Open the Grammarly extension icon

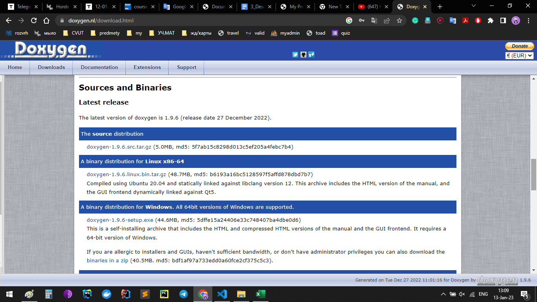(415, 20)
